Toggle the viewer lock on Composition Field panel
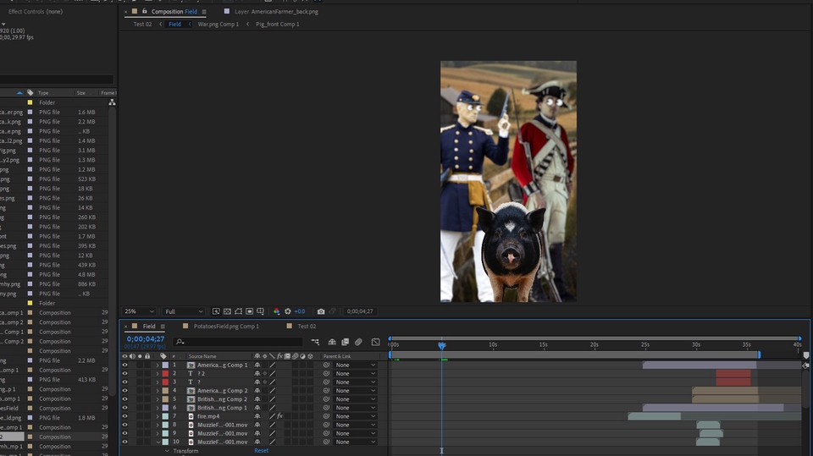 pyautogui.click(x=144, y=12)
